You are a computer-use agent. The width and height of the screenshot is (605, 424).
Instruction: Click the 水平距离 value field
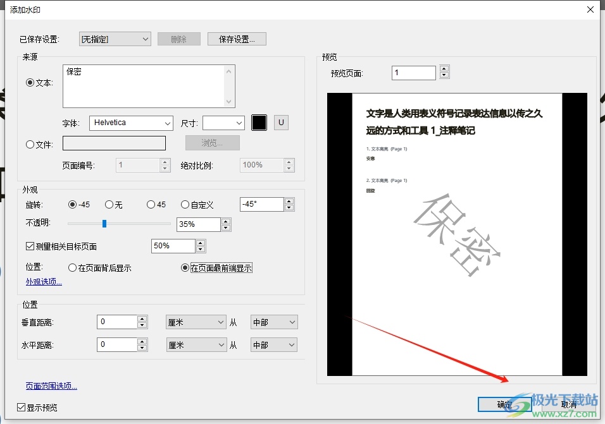point(117,344)
